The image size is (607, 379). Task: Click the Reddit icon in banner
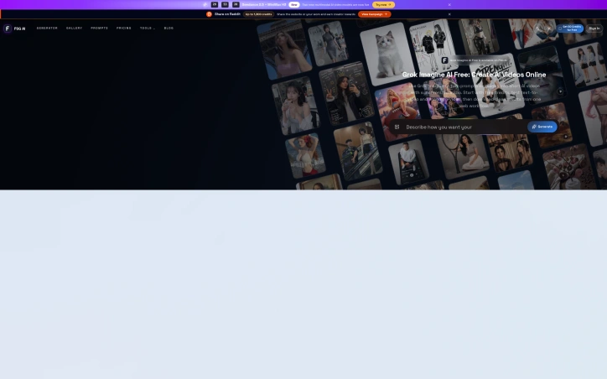tap(209, 14)
